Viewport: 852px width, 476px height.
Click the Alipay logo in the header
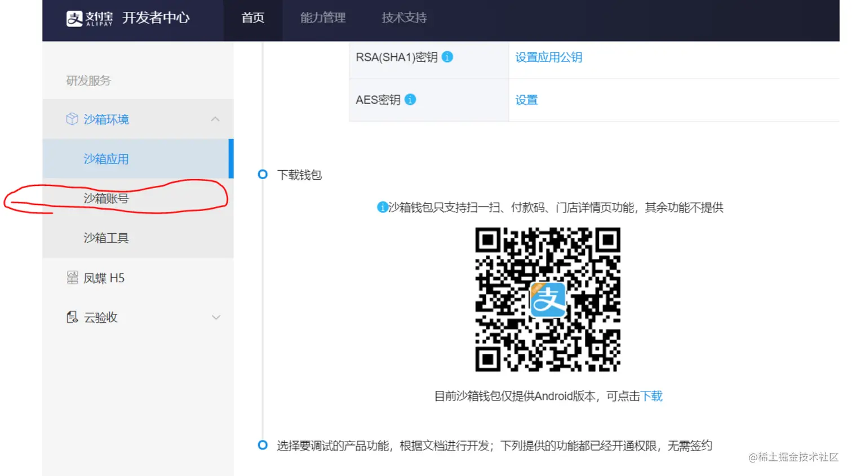point(89,18)
